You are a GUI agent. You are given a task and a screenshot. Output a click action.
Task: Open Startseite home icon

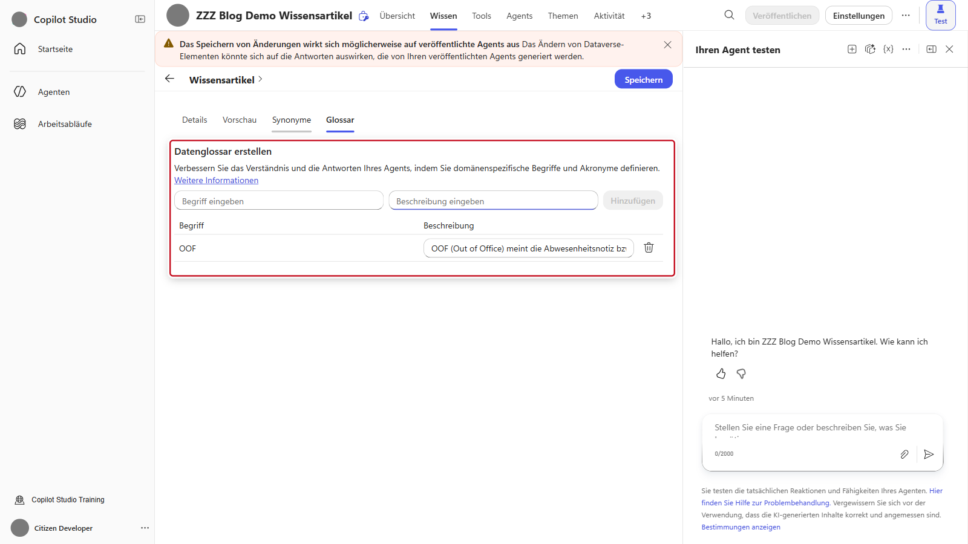coord(20,49)
